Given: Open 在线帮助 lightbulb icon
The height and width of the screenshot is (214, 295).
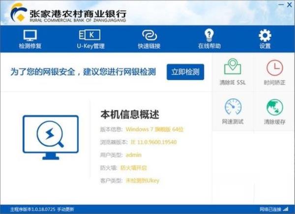Looking at the screenshot, I should [x=209, y=38].
